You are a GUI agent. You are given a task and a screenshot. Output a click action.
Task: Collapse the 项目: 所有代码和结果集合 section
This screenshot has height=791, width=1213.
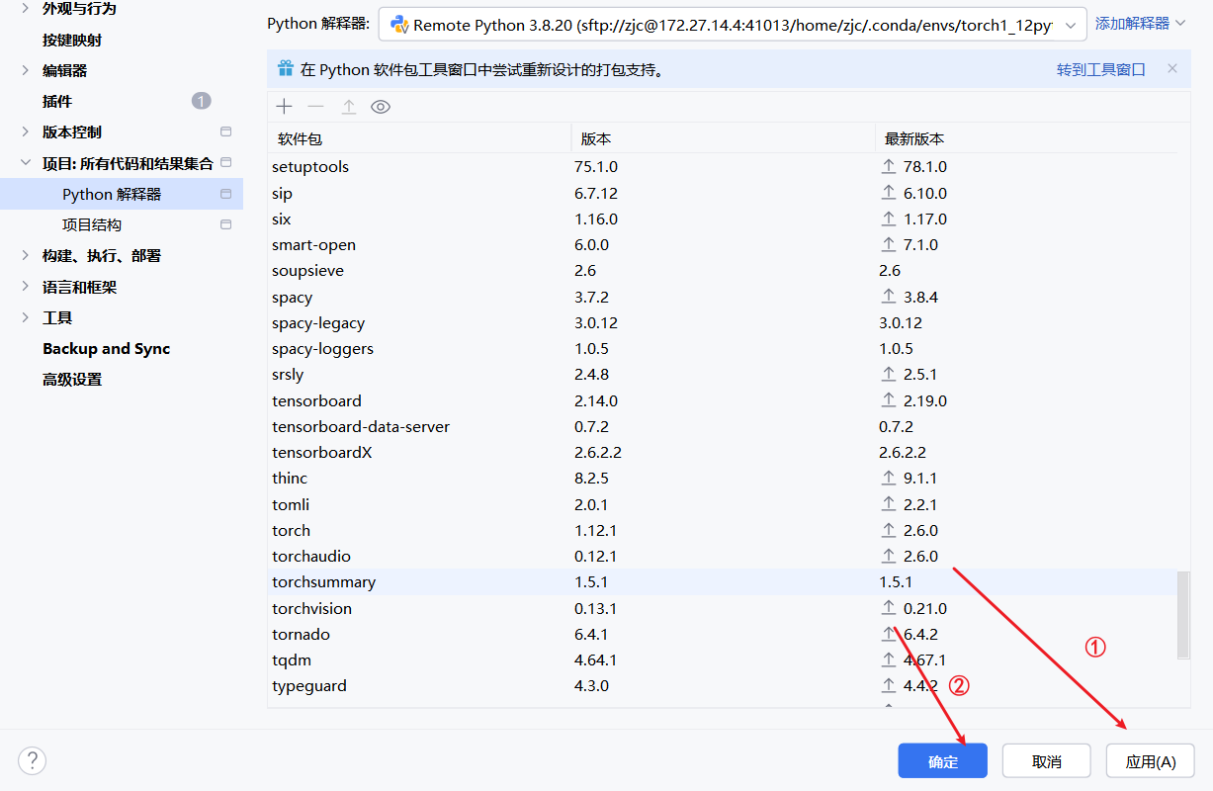(x=25, y=163)
